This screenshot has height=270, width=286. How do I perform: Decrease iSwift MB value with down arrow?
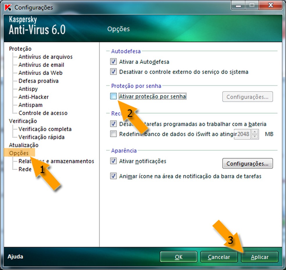pos(255,137)
